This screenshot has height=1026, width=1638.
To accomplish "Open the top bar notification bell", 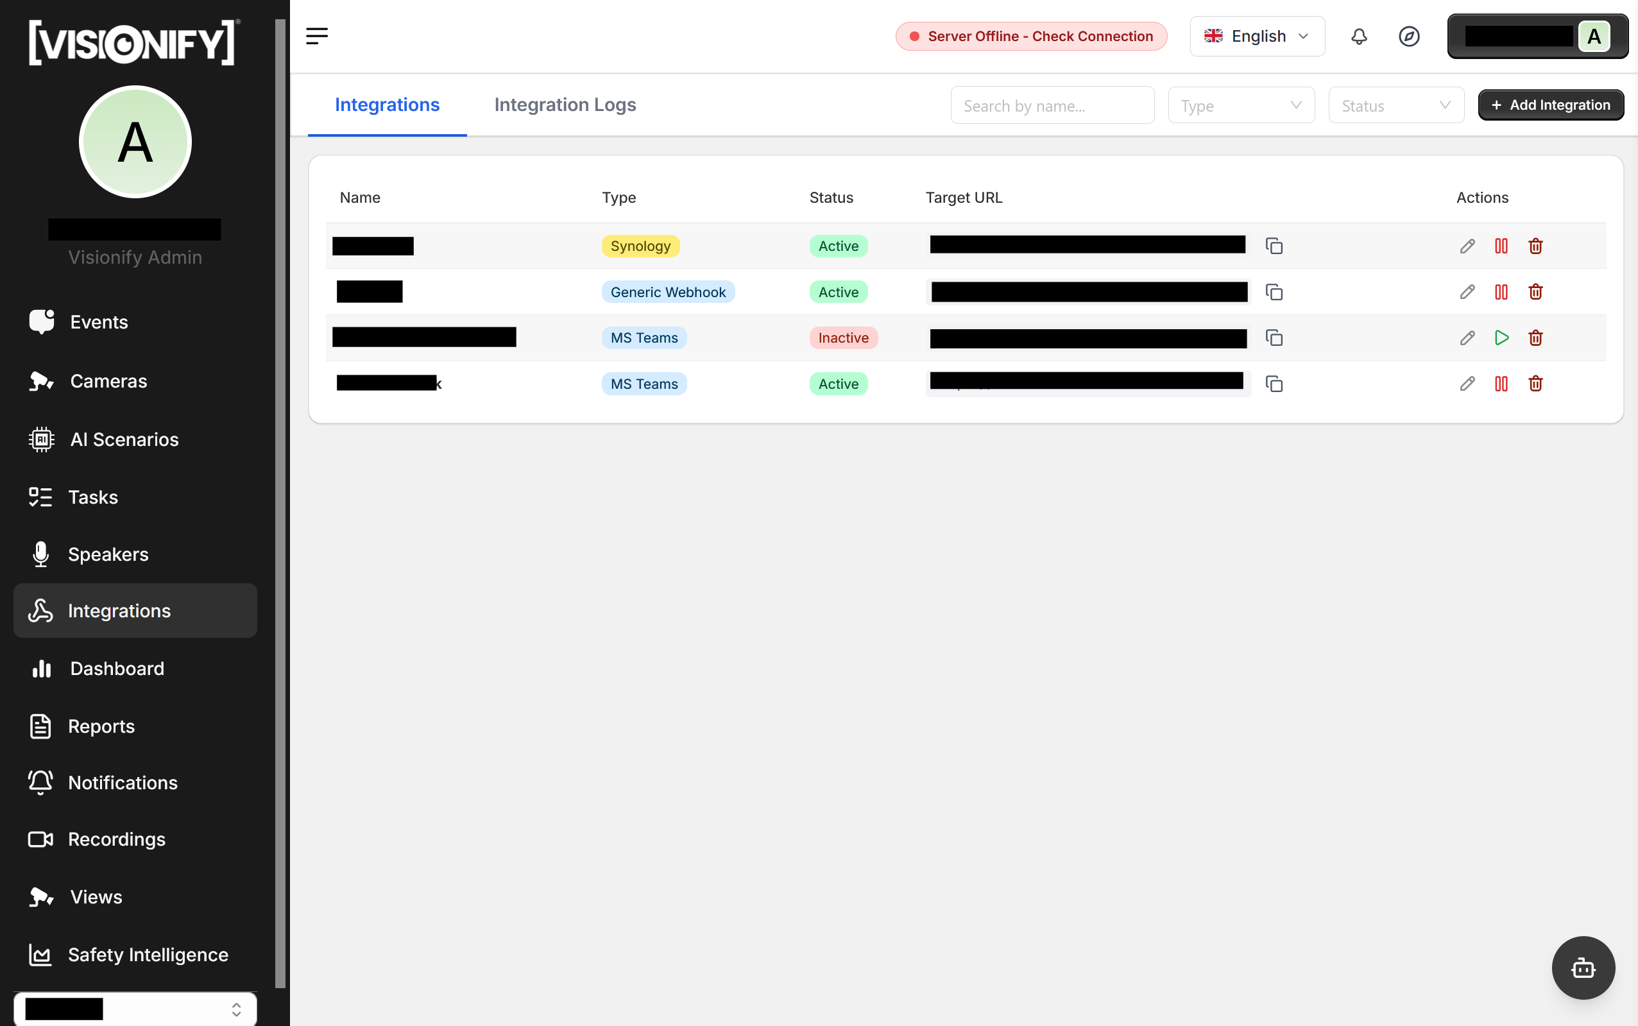I will 1358,36.
